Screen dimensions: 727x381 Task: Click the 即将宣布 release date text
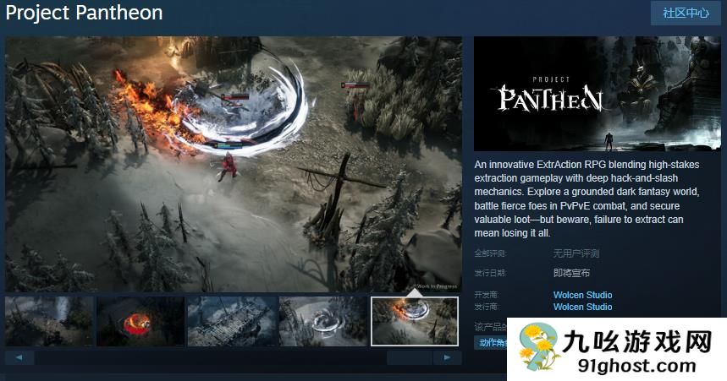coord(571,273)
